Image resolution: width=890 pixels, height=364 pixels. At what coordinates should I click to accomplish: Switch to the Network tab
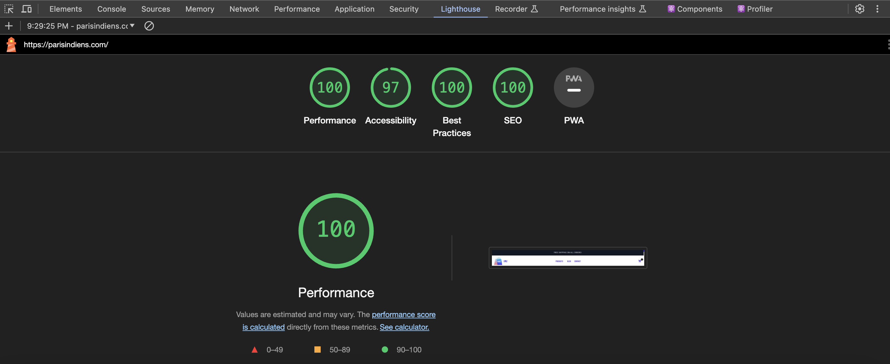click(244, 9)
